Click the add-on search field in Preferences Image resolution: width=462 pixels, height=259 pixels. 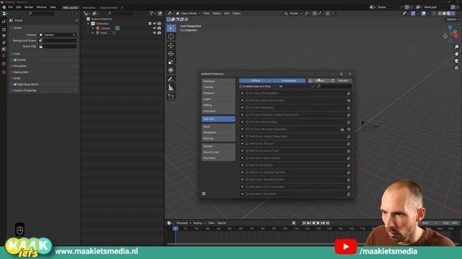click(334, 86)
